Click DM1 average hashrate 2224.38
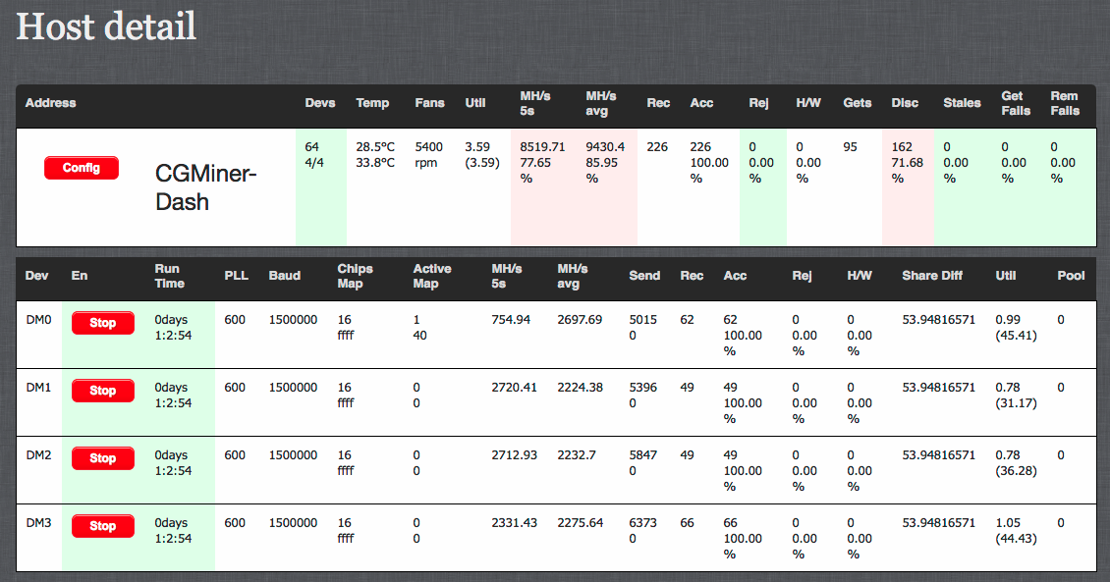 click(580, 388)
